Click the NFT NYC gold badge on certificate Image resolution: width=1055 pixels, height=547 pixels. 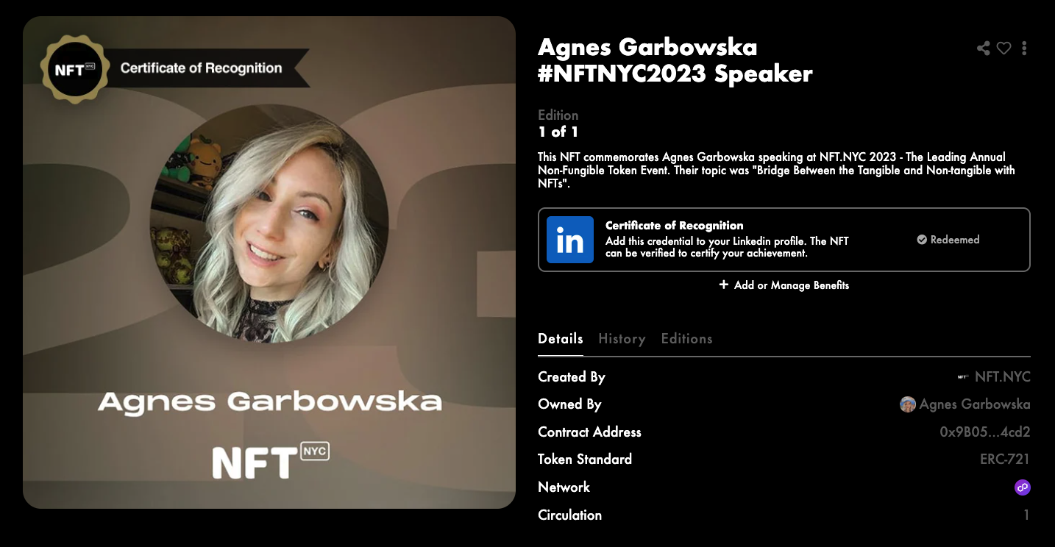tap(74, 71)
